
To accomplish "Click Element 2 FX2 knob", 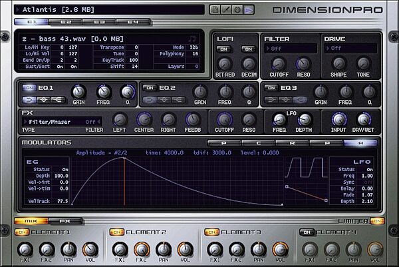I will [x=142, y=250].
